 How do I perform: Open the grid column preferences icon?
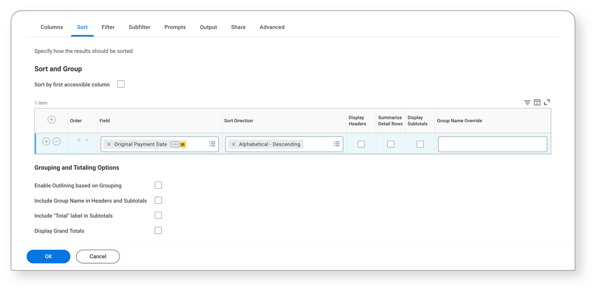tap(537, 103)
